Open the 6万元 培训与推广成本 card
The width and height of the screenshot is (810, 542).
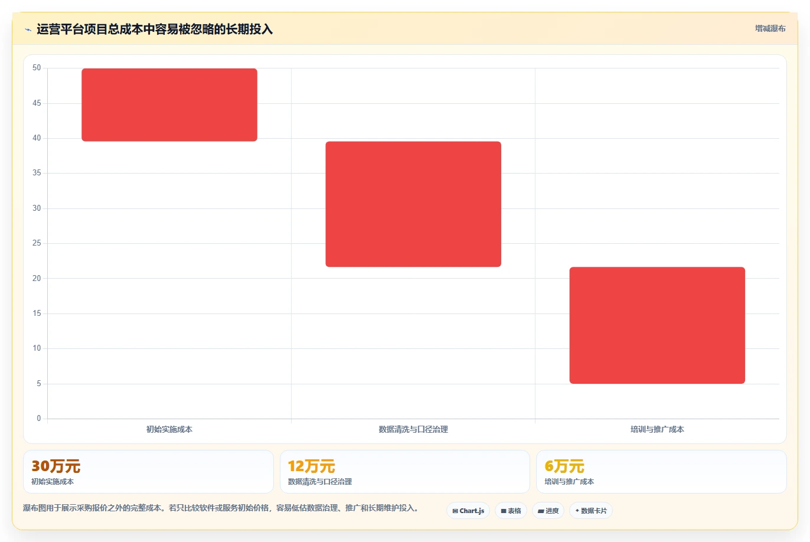[661, 472]
